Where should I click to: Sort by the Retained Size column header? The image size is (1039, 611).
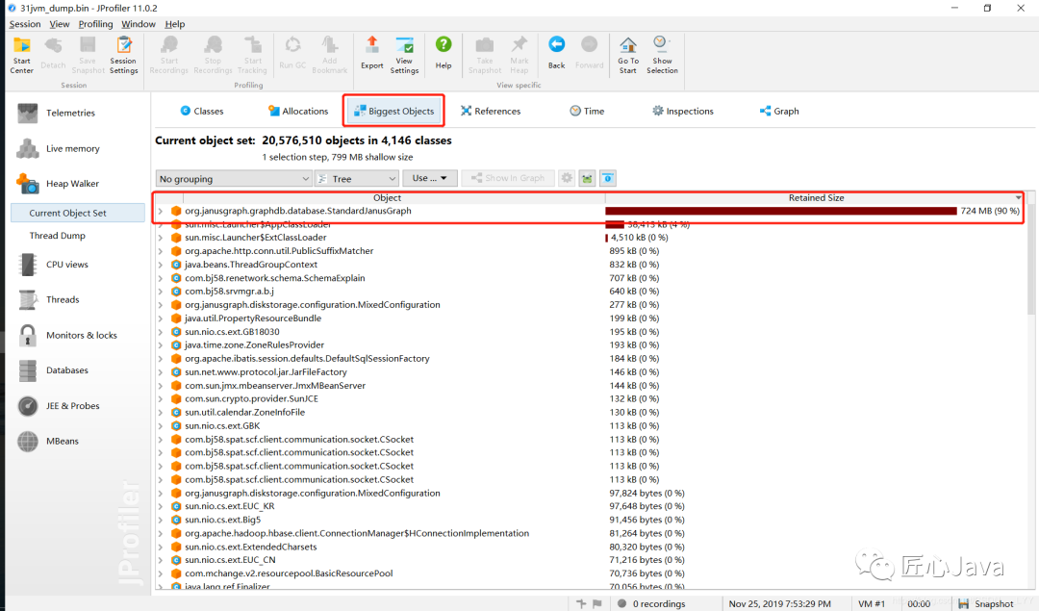click(816, 197)
